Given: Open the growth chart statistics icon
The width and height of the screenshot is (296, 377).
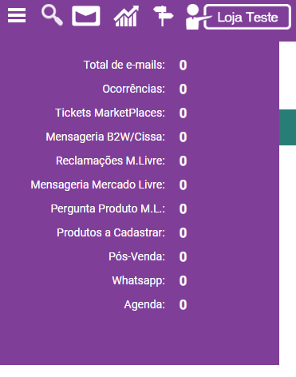Looking at the screenshot, I should tap(127, 16).
